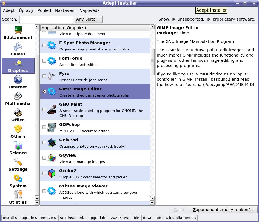Click the category sidebar bottom scroll-down arrow
Screen dimensions: 259x222
tap(37, 203)
